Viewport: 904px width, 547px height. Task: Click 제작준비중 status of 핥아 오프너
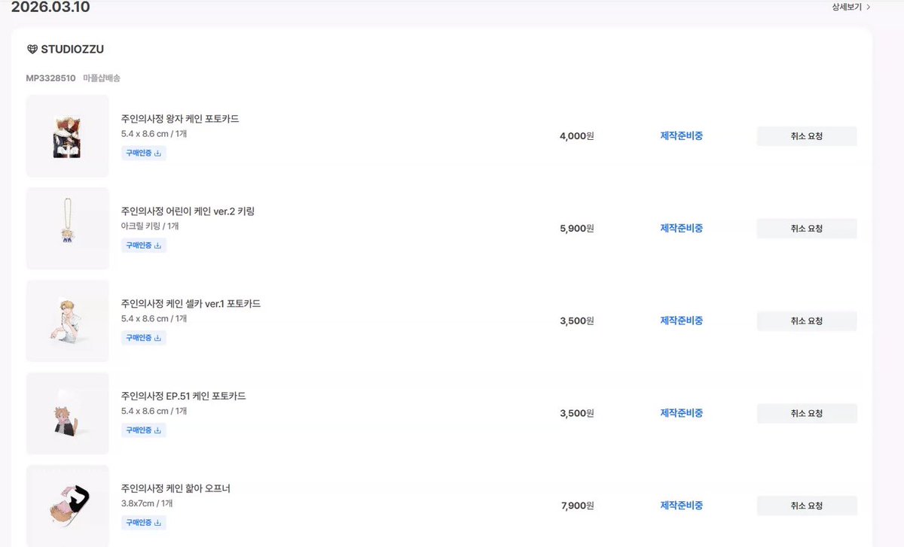tap(682, 506)
